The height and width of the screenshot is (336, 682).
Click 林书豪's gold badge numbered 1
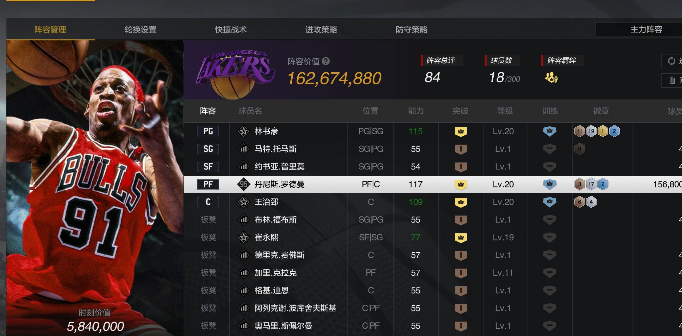coord(603,131)
